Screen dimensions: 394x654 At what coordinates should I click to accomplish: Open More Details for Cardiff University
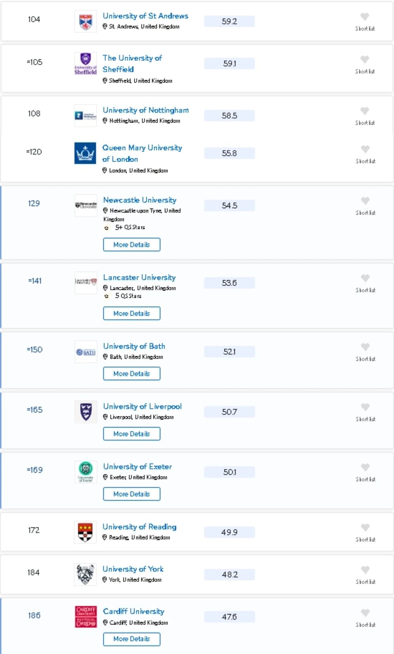(132, 639)
